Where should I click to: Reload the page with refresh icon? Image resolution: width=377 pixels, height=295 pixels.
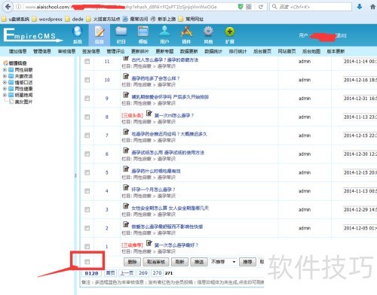coord(261,7)
